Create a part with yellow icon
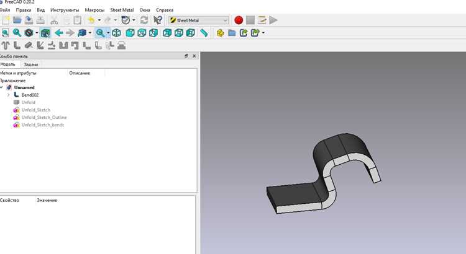Screen dimensions: 466x254 click(x=220, y=33)
